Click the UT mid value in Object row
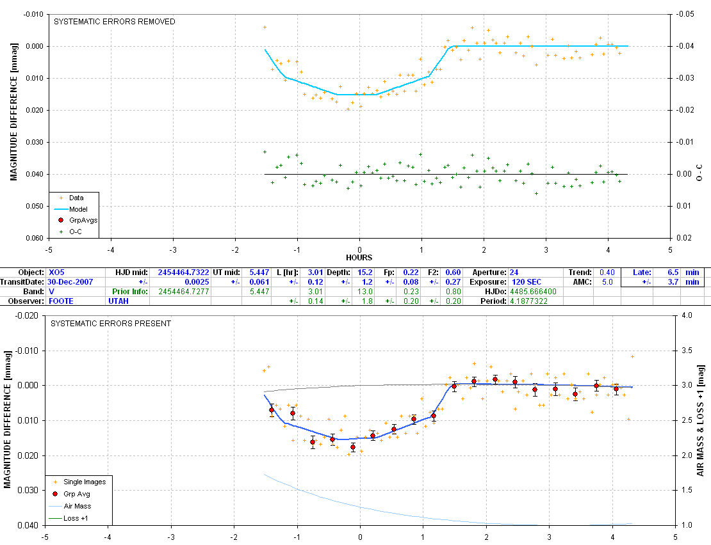 point(259,272)
